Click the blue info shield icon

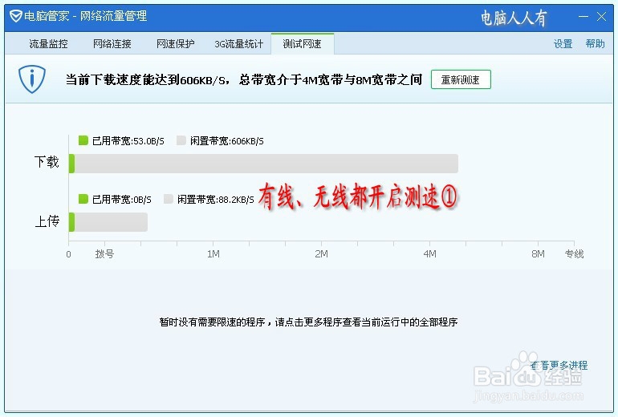coord(32,79)
